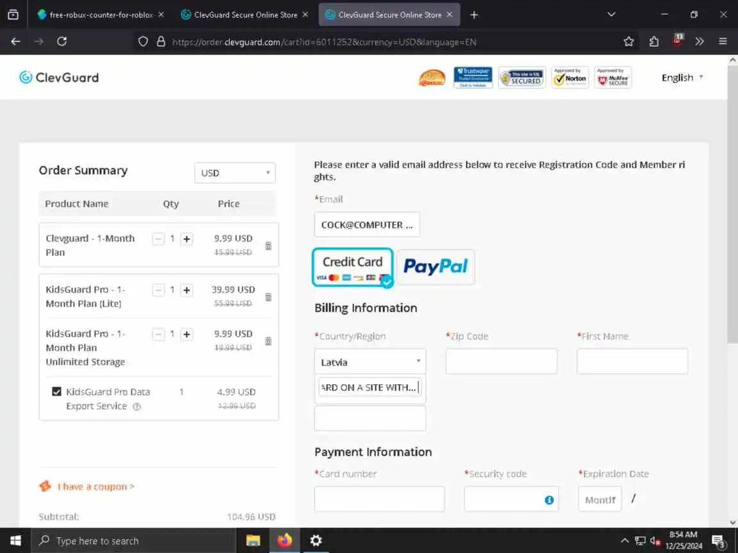Open the USD currency dropdown
This screenshot has width=738, height=553.
[235, 173]
